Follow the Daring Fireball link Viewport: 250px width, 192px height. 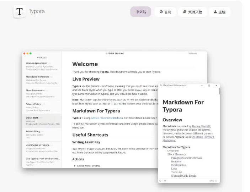point(201,126)
